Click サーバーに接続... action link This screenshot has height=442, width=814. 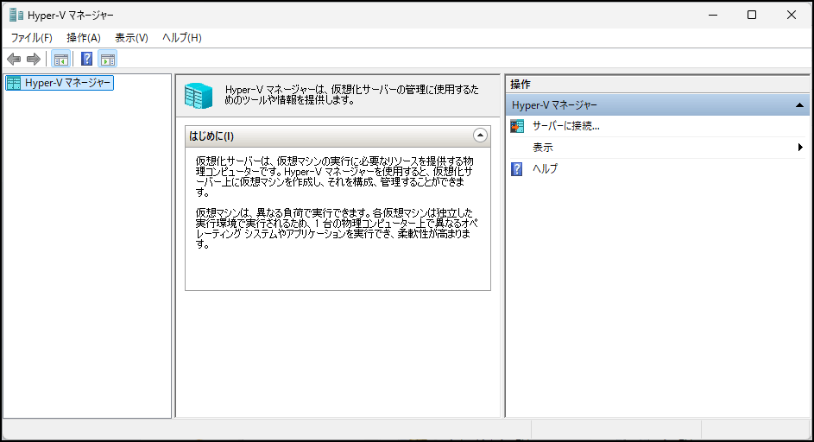pyautogui.click(x=566, y=126)
